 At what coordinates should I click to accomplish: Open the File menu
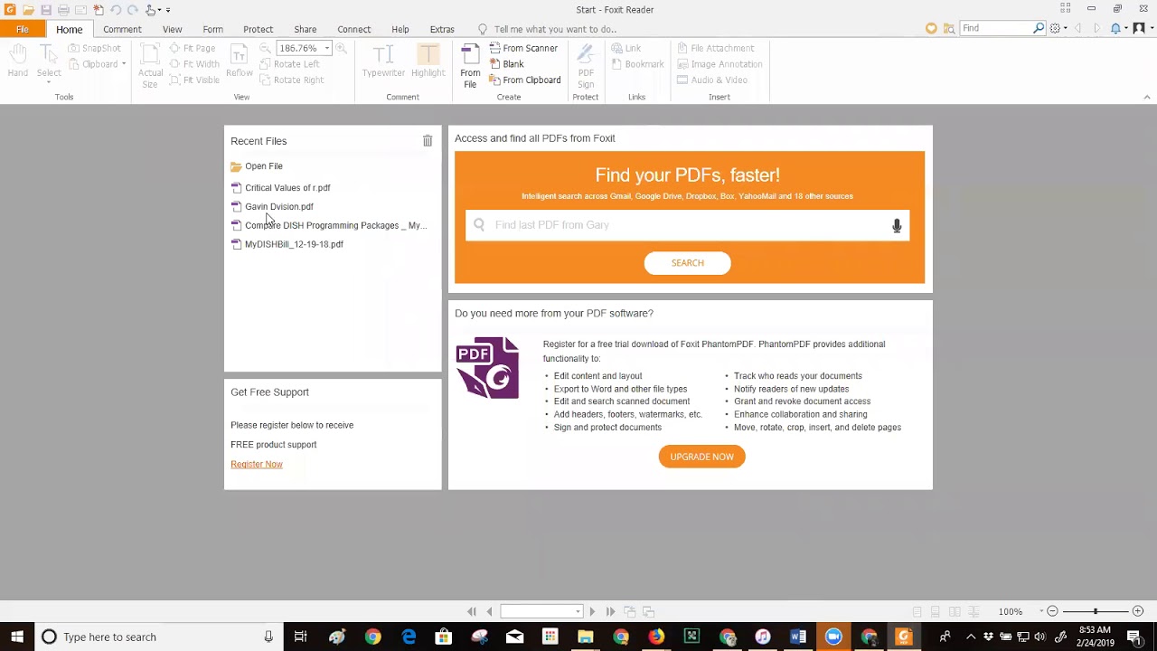(x=23, y=29)
